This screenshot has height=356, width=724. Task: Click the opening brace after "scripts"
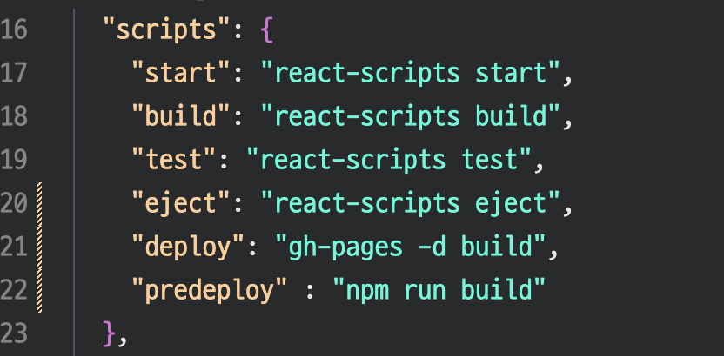click(267, 31)
